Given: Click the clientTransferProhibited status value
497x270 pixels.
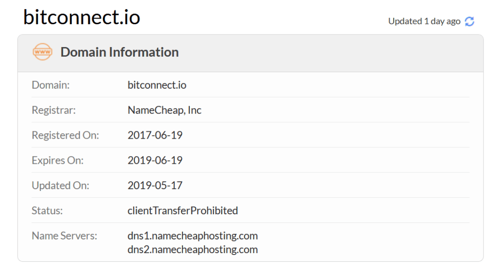Looking at the screenshot, I should point(182,210).
